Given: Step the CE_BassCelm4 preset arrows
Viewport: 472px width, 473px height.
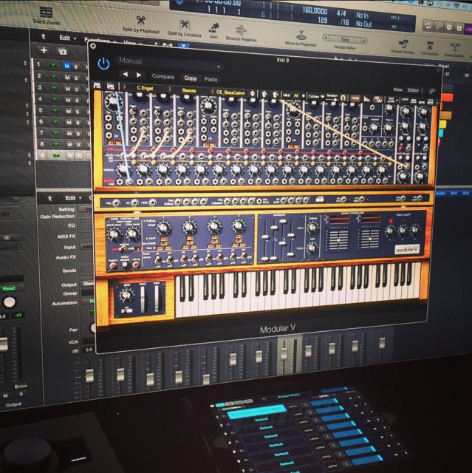Looking at the screenshot, I should pos(253,94).
